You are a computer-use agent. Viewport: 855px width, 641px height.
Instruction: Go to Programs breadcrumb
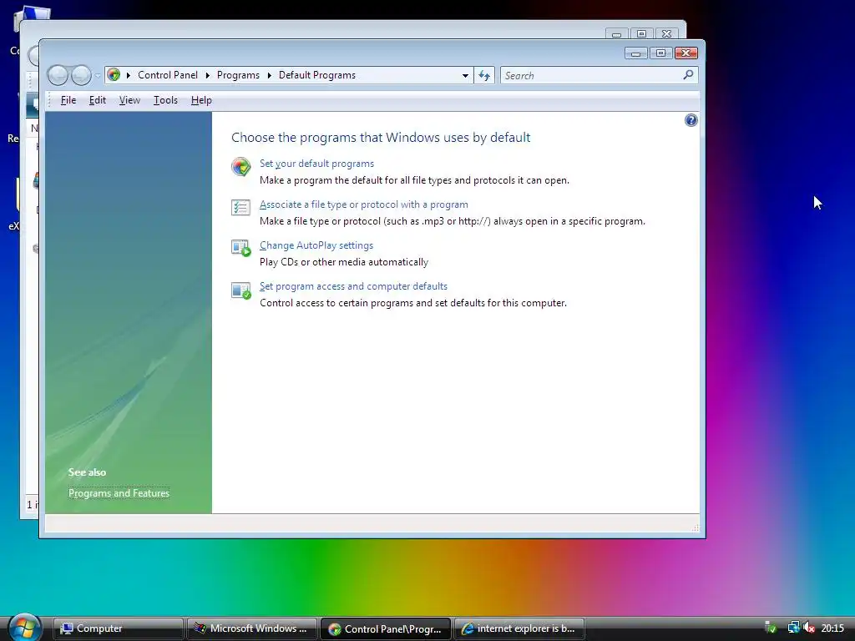238,75
